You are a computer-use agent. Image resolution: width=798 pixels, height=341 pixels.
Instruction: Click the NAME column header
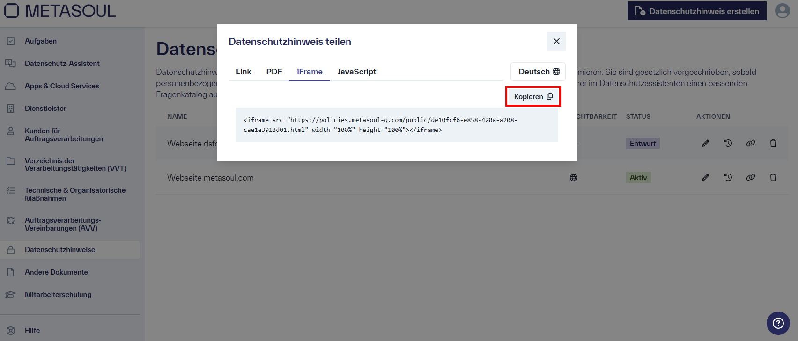pyautogui.click(x=177, y=116)
